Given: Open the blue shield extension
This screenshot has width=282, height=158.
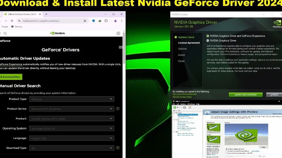Looking at the screenshot, I should [x=93, y=21].
